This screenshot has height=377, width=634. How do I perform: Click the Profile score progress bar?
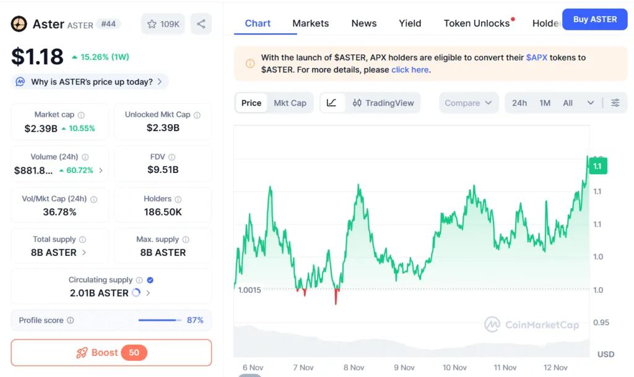159,320
